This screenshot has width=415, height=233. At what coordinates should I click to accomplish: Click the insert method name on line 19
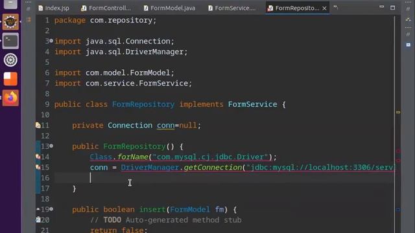[152, 210]
